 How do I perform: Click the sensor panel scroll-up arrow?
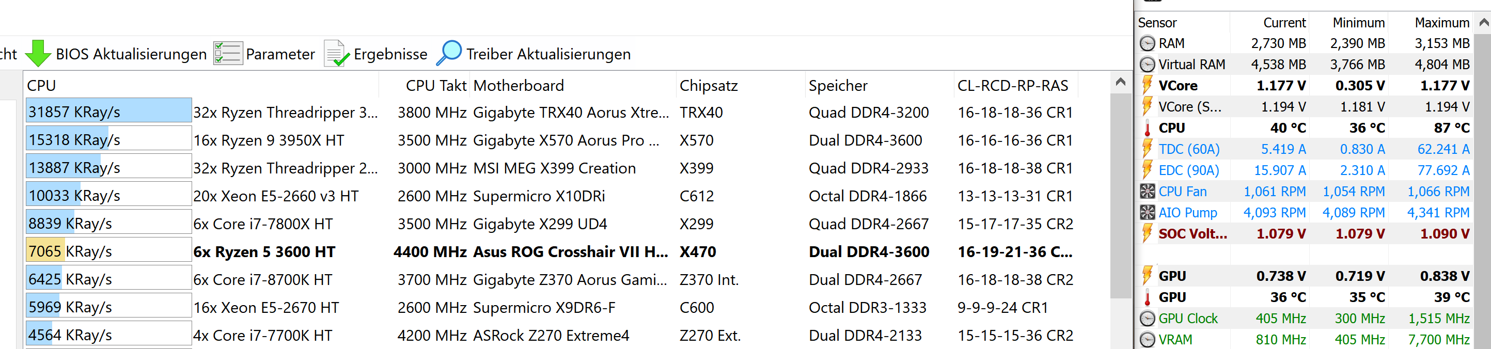pyautogui.click(x=1483, y=23)
